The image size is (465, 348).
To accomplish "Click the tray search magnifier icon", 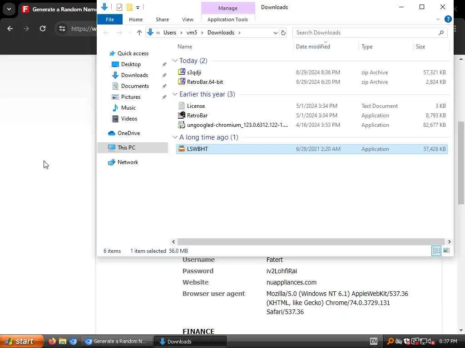I will coord(390,342).
